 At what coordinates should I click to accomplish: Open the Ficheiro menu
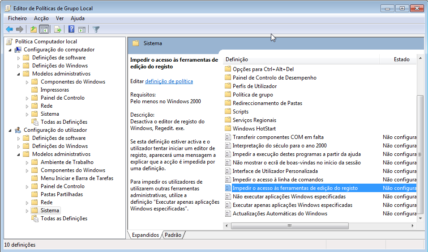tap(17, 18)
